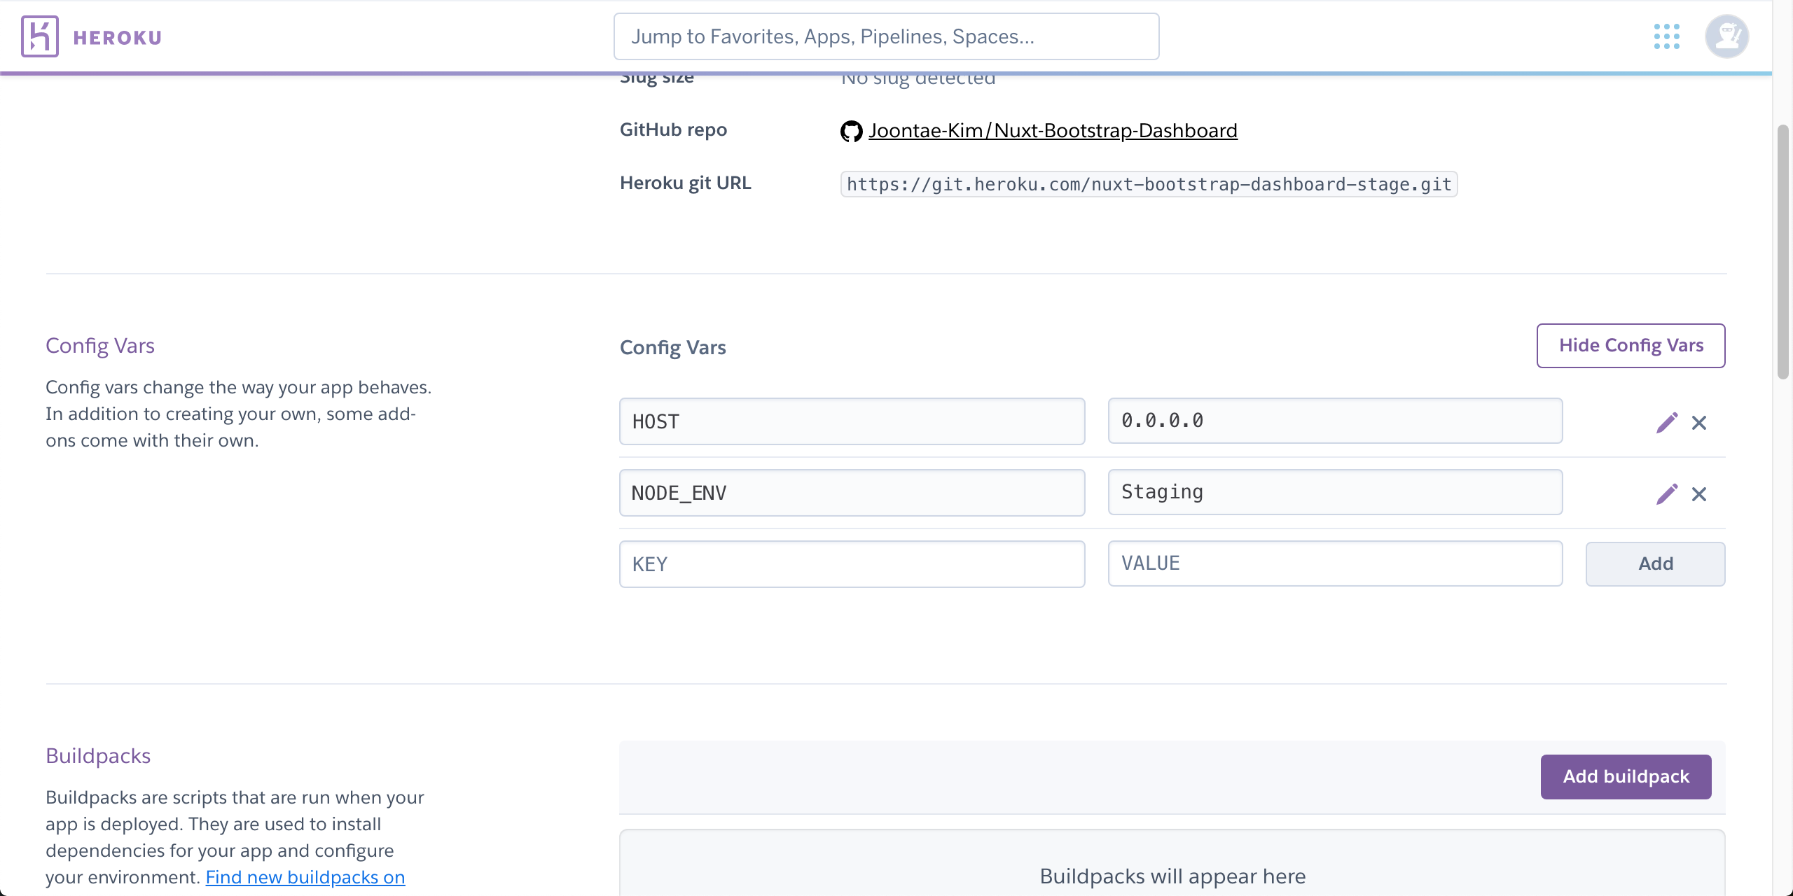Click 'Buildpacks will appear here' placeholder
This screenshot has height=896, width=1793.
pos(1172,876)
